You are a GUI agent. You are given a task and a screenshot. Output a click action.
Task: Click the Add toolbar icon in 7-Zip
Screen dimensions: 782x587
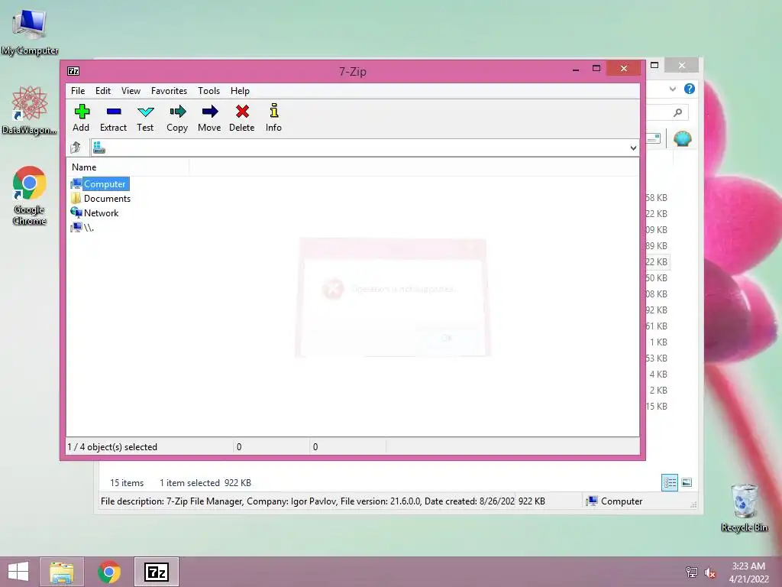pos(81,118)
